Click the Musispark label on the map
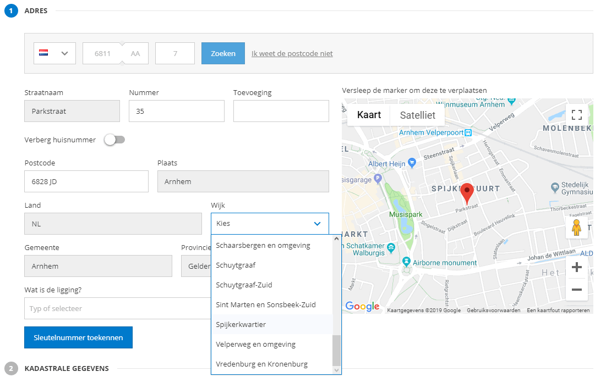Image resolution: width=606 pixels, height=377 pixels. (406, 214)
